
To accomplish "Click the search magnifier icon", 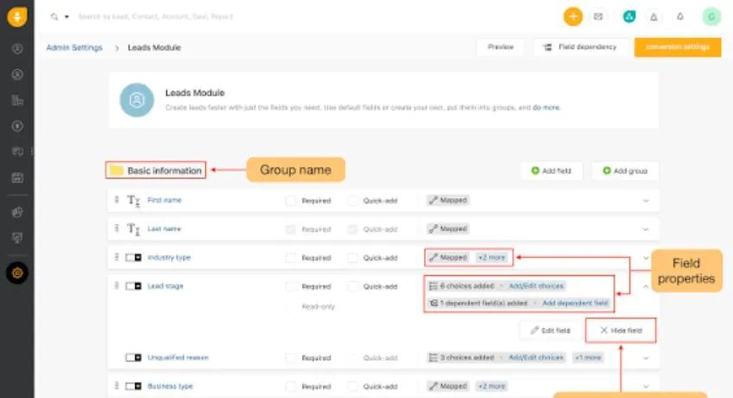I will pos(55,16).
